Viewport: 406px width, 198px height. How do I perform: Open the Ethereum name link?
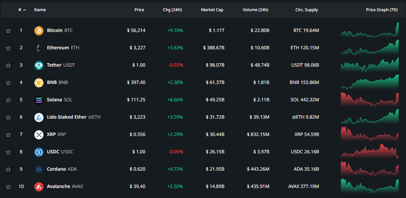tap(58, 48)
